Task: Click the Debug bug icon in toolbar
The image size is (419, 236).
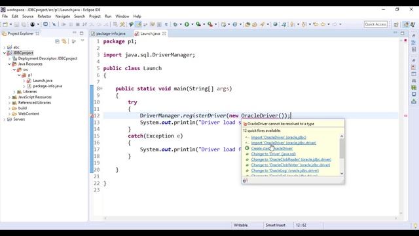Action: [x=175, y=24]
